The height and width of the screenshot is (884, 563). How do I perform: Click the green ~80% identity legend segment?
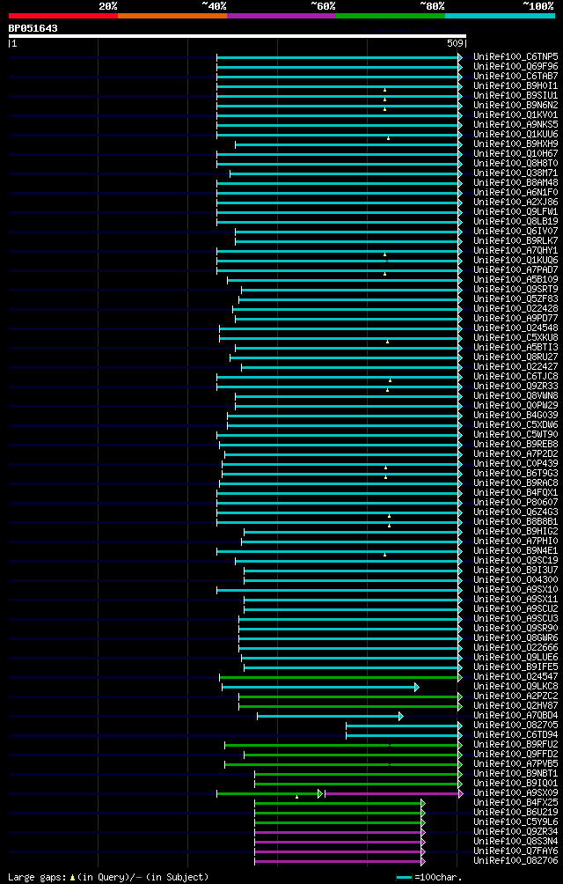(391, 16)
